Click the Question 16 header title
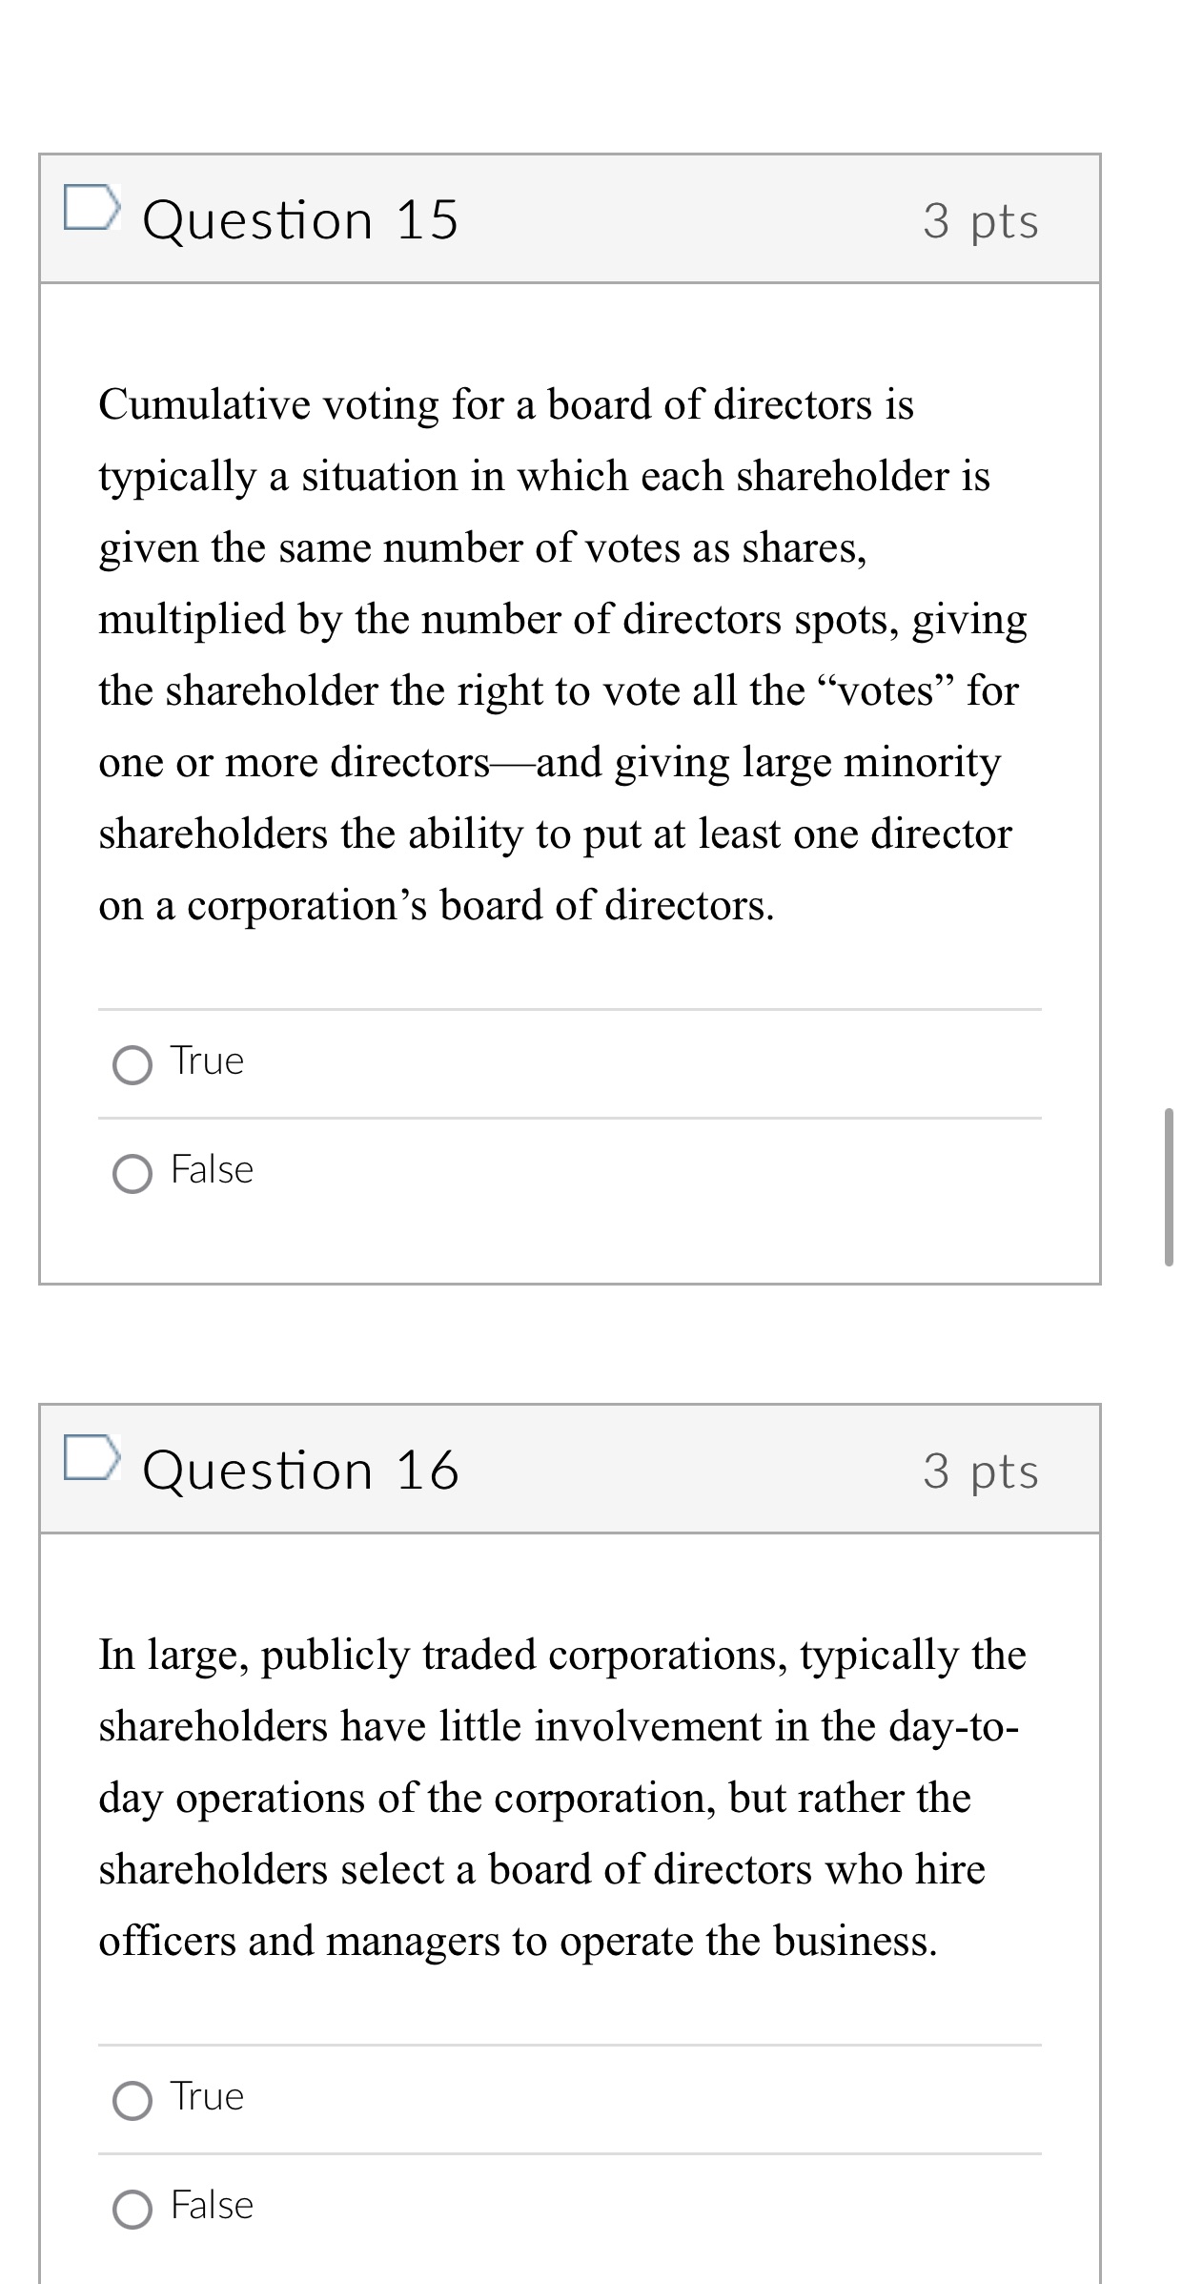The image size is (1182, 2284). [x=302, y=1470]
